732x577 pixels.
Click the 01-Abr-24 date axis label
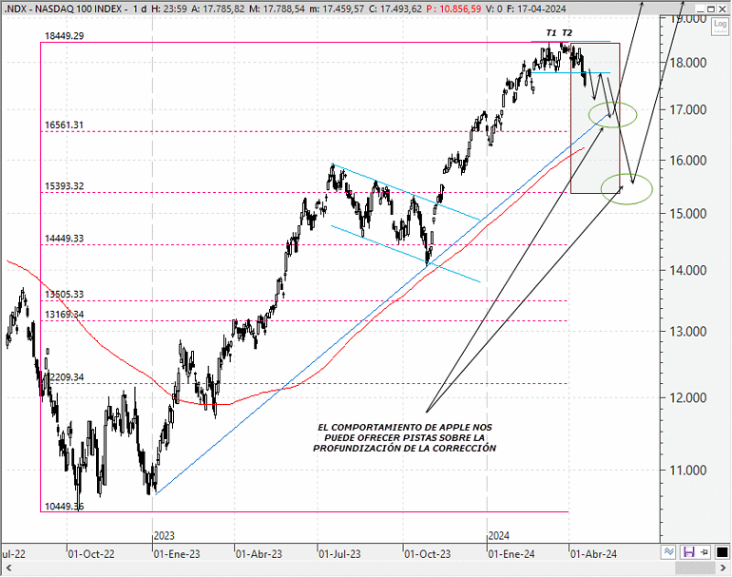(x=594, y=554)
